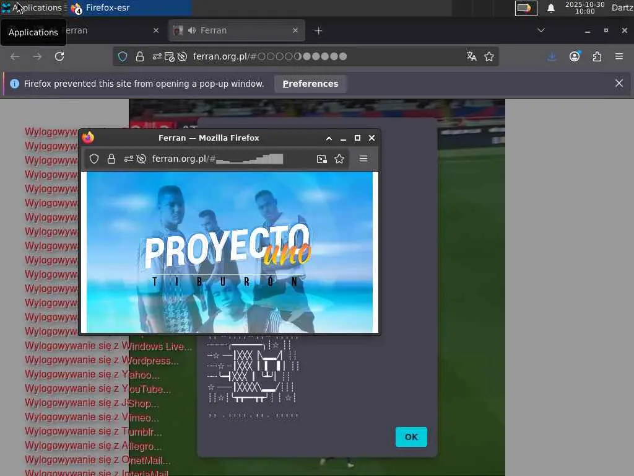Click the ASCII art cat in the dialog
This screenshot has height=476, width=634.
pos(253,376)
